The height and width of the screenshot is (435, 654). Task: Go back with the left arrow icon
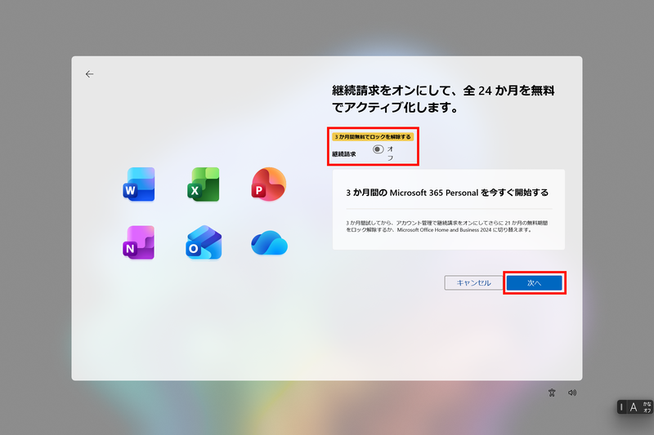coord(89,74)
